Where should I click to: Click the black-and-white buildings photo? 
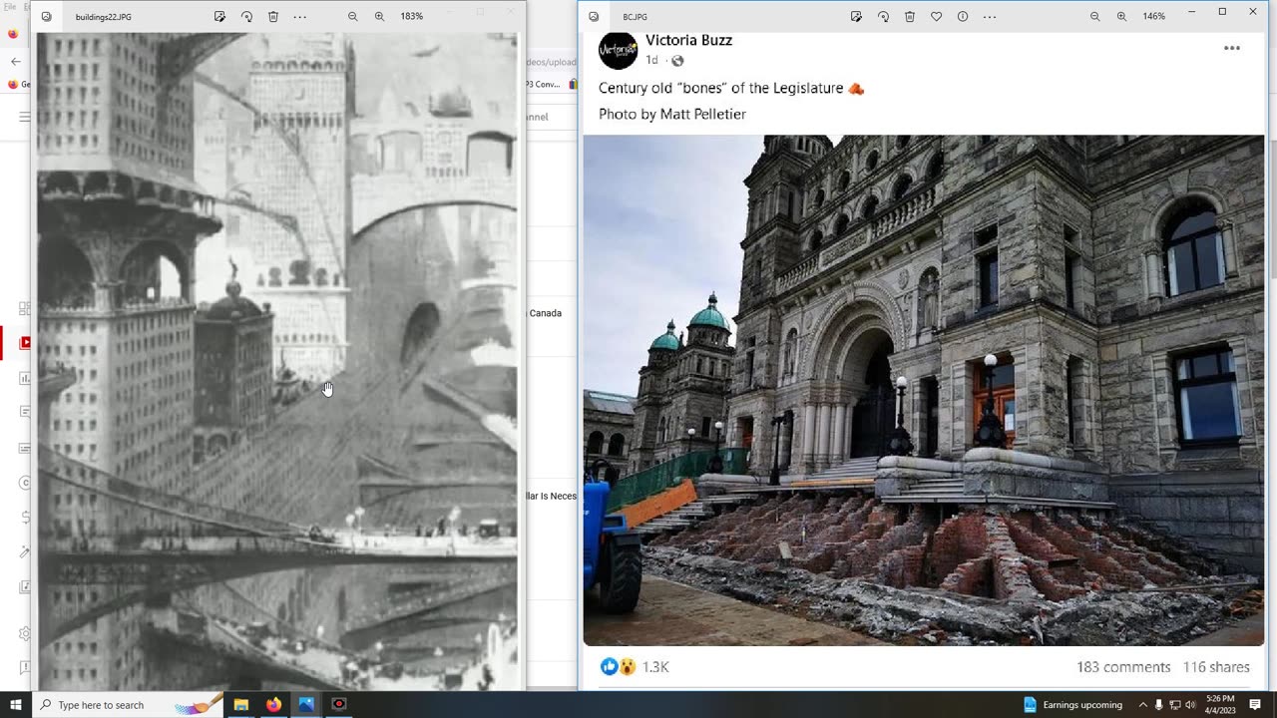pos(277,360)
